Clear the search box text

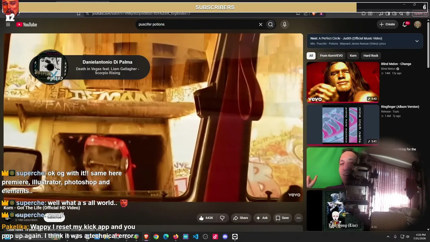click(x=260, y=24)
